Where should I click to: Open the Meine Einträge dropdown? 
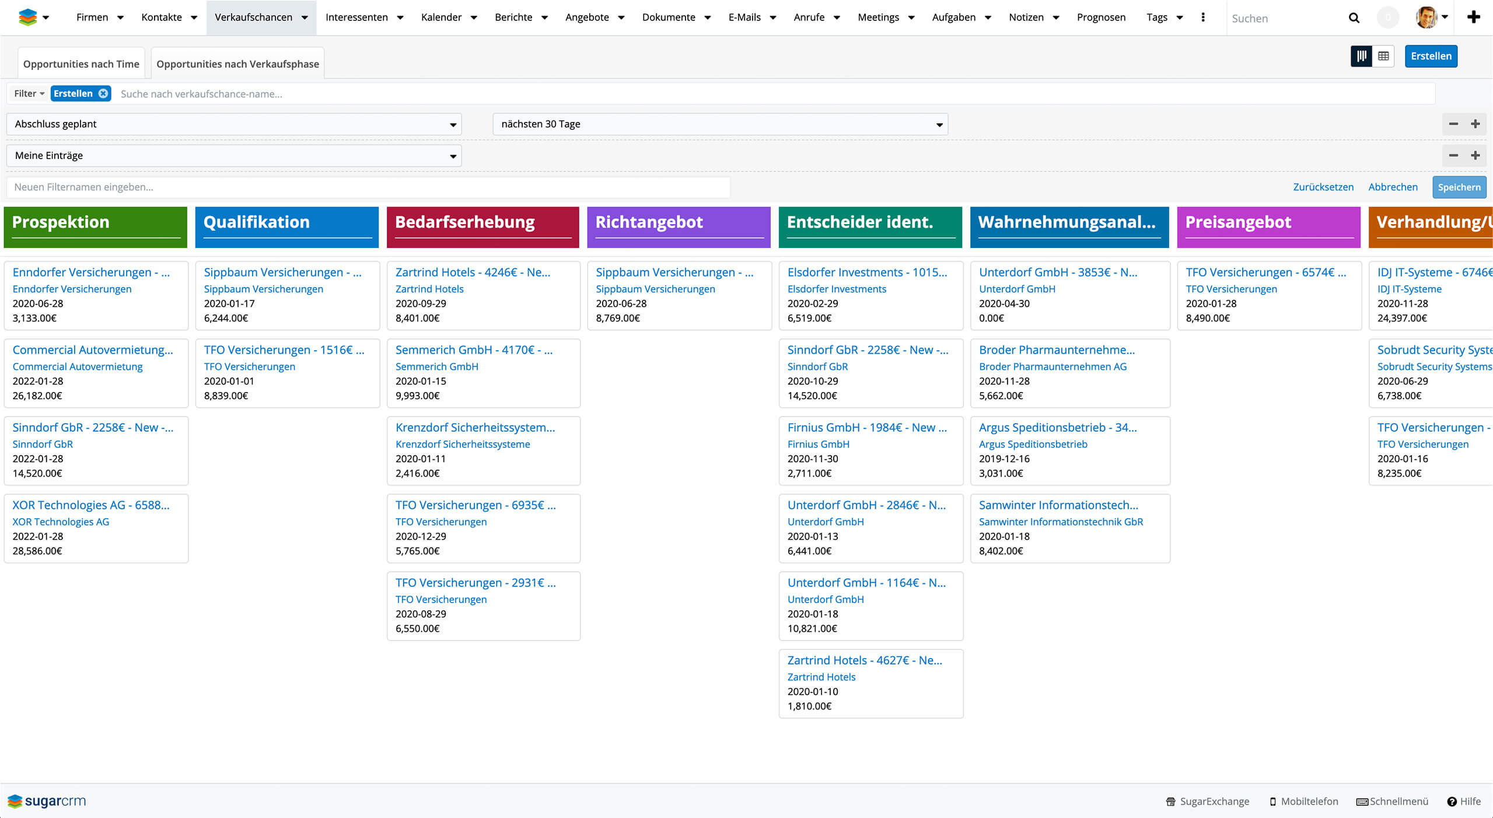coord(234,155)
